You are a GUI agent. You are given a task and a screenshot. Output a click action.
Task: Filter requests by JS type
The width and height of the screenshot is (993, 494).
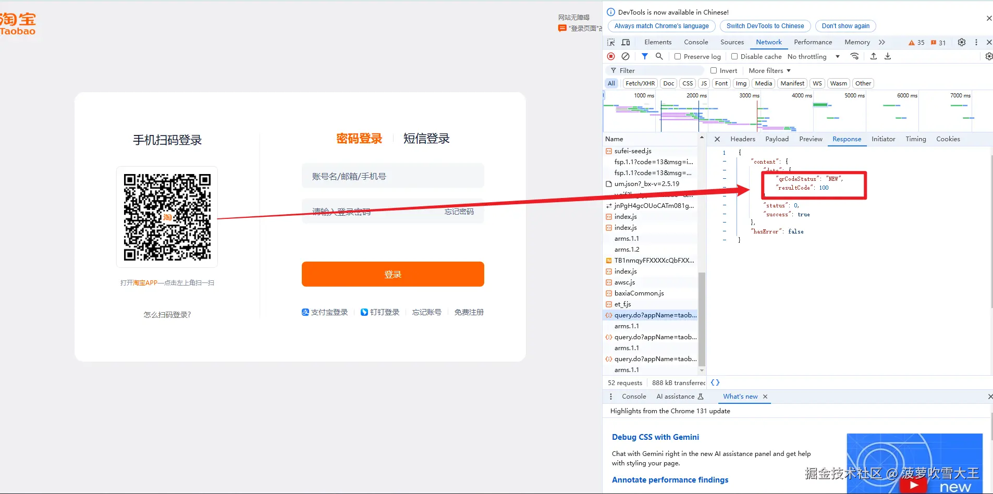[x=704, y=83]
